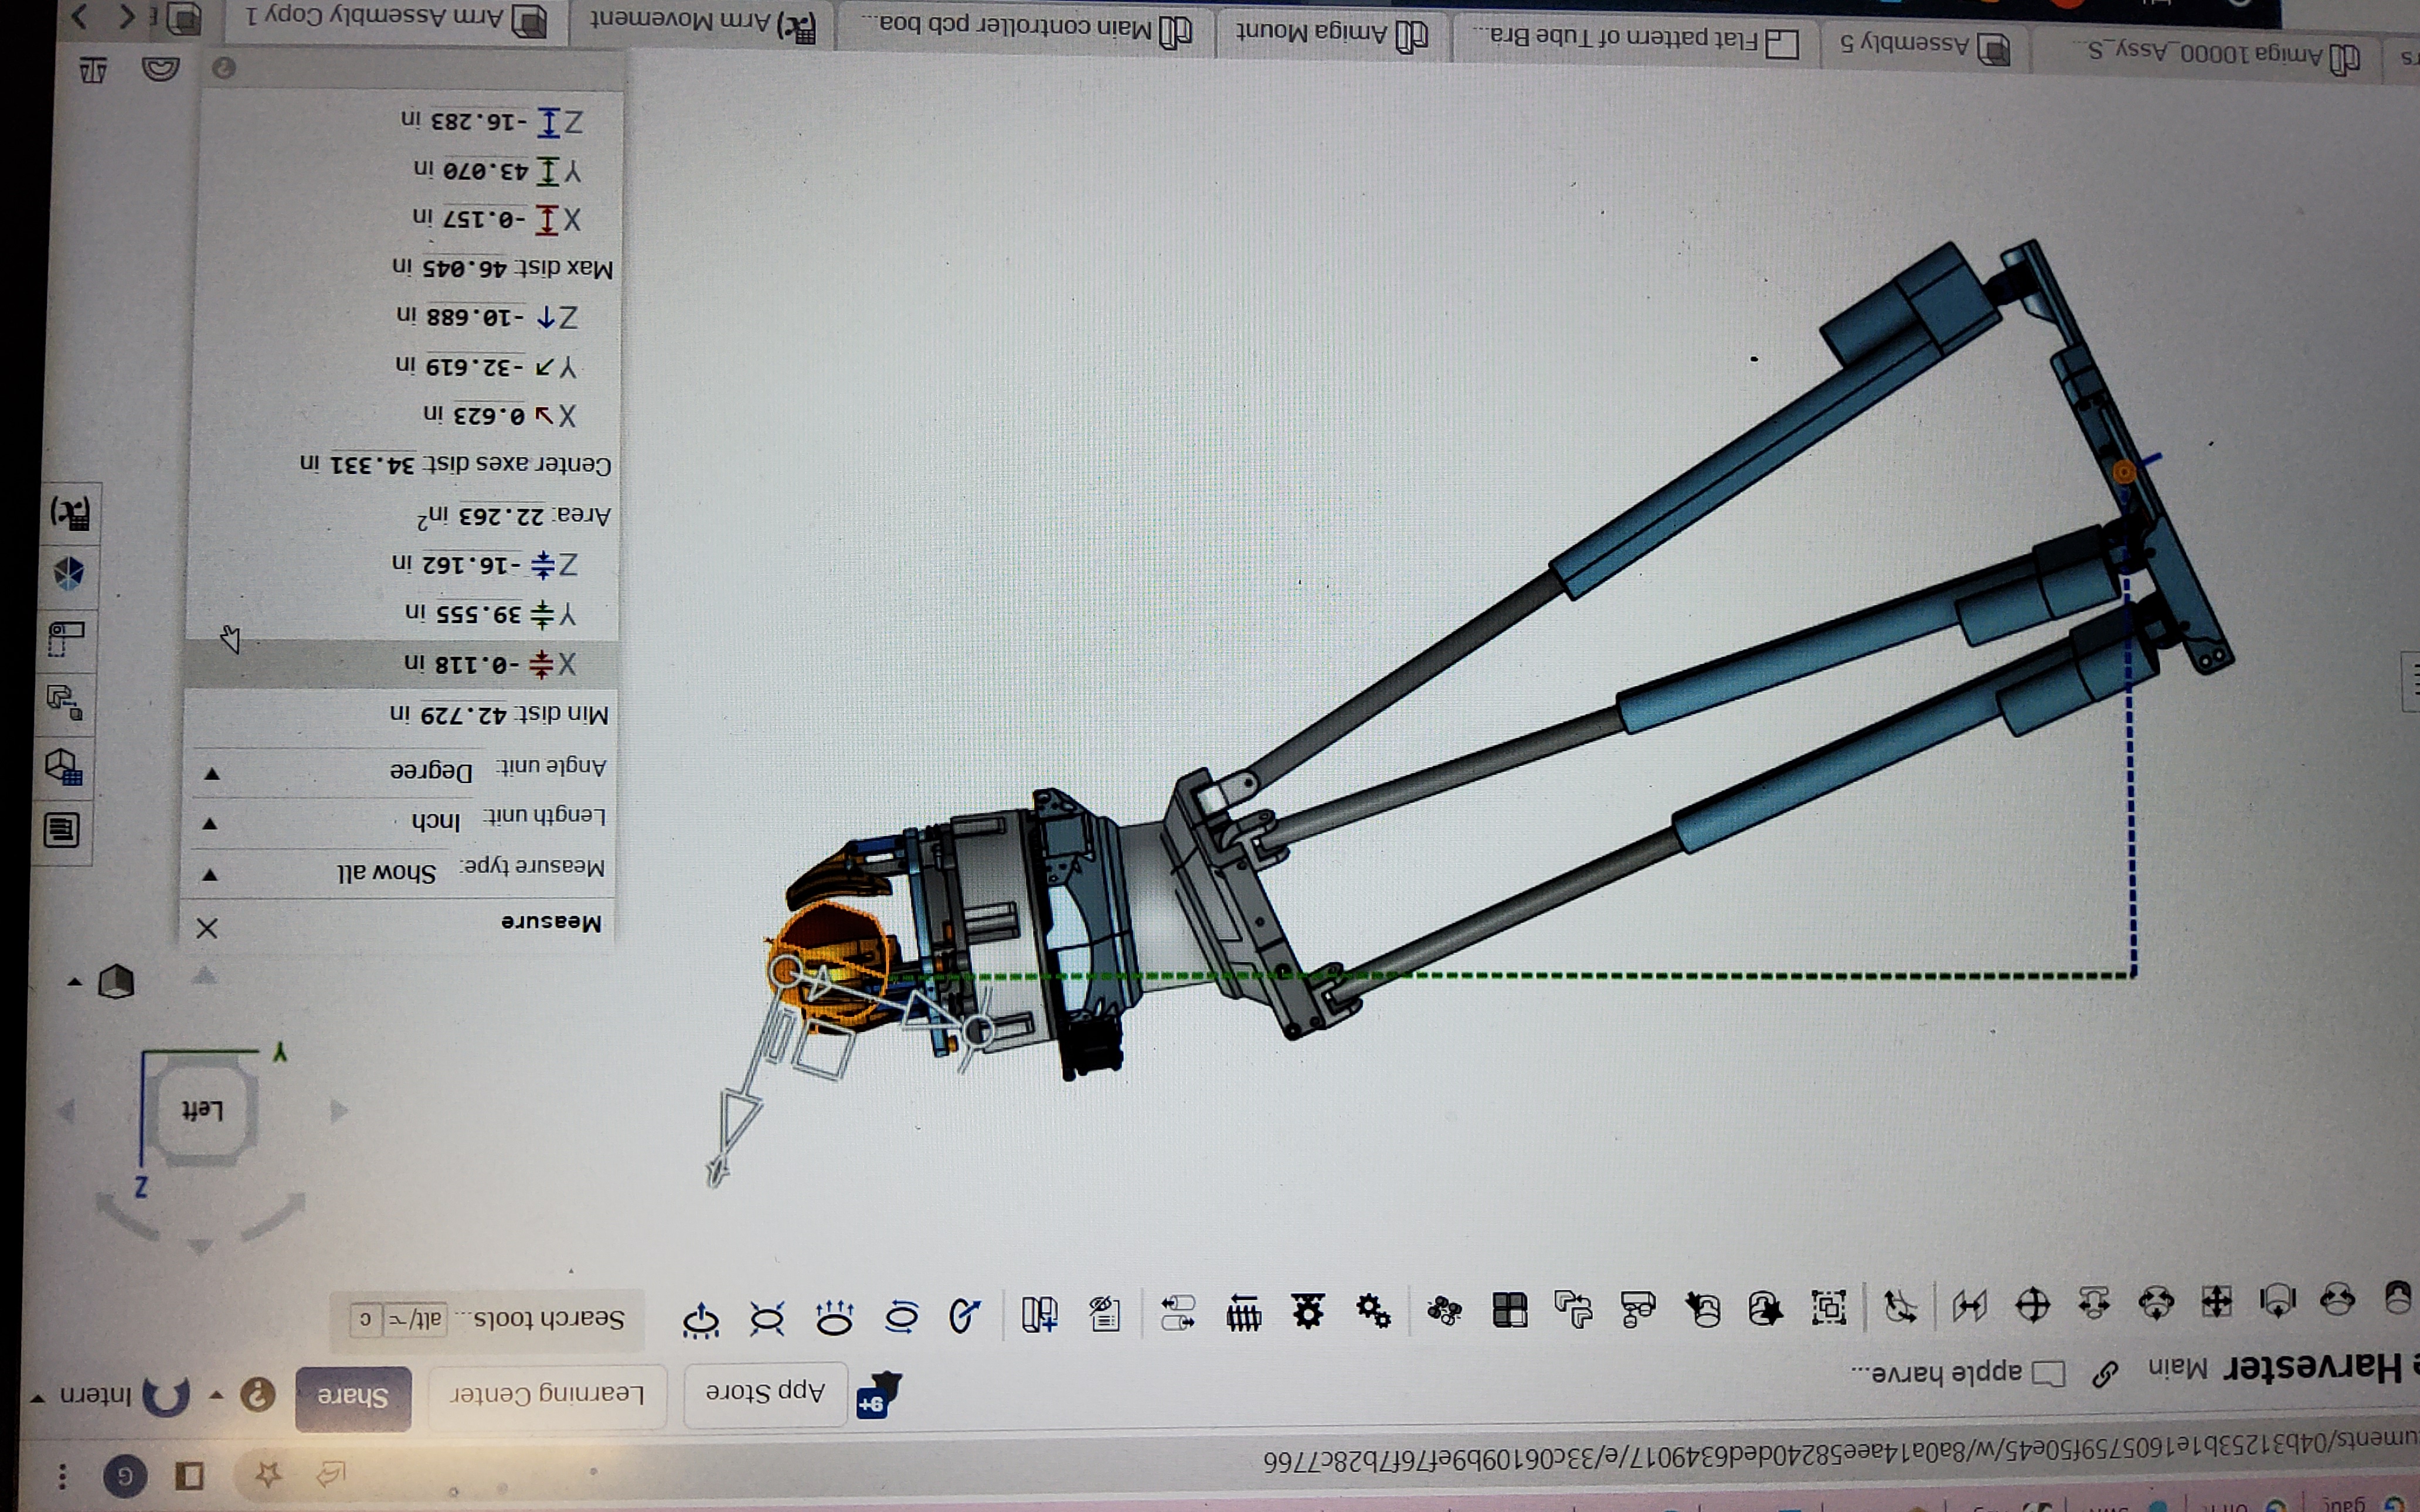Open the Linear relation tool
Viewport: 2420px width, 1512px height.
click(x=1179, y=1313)
